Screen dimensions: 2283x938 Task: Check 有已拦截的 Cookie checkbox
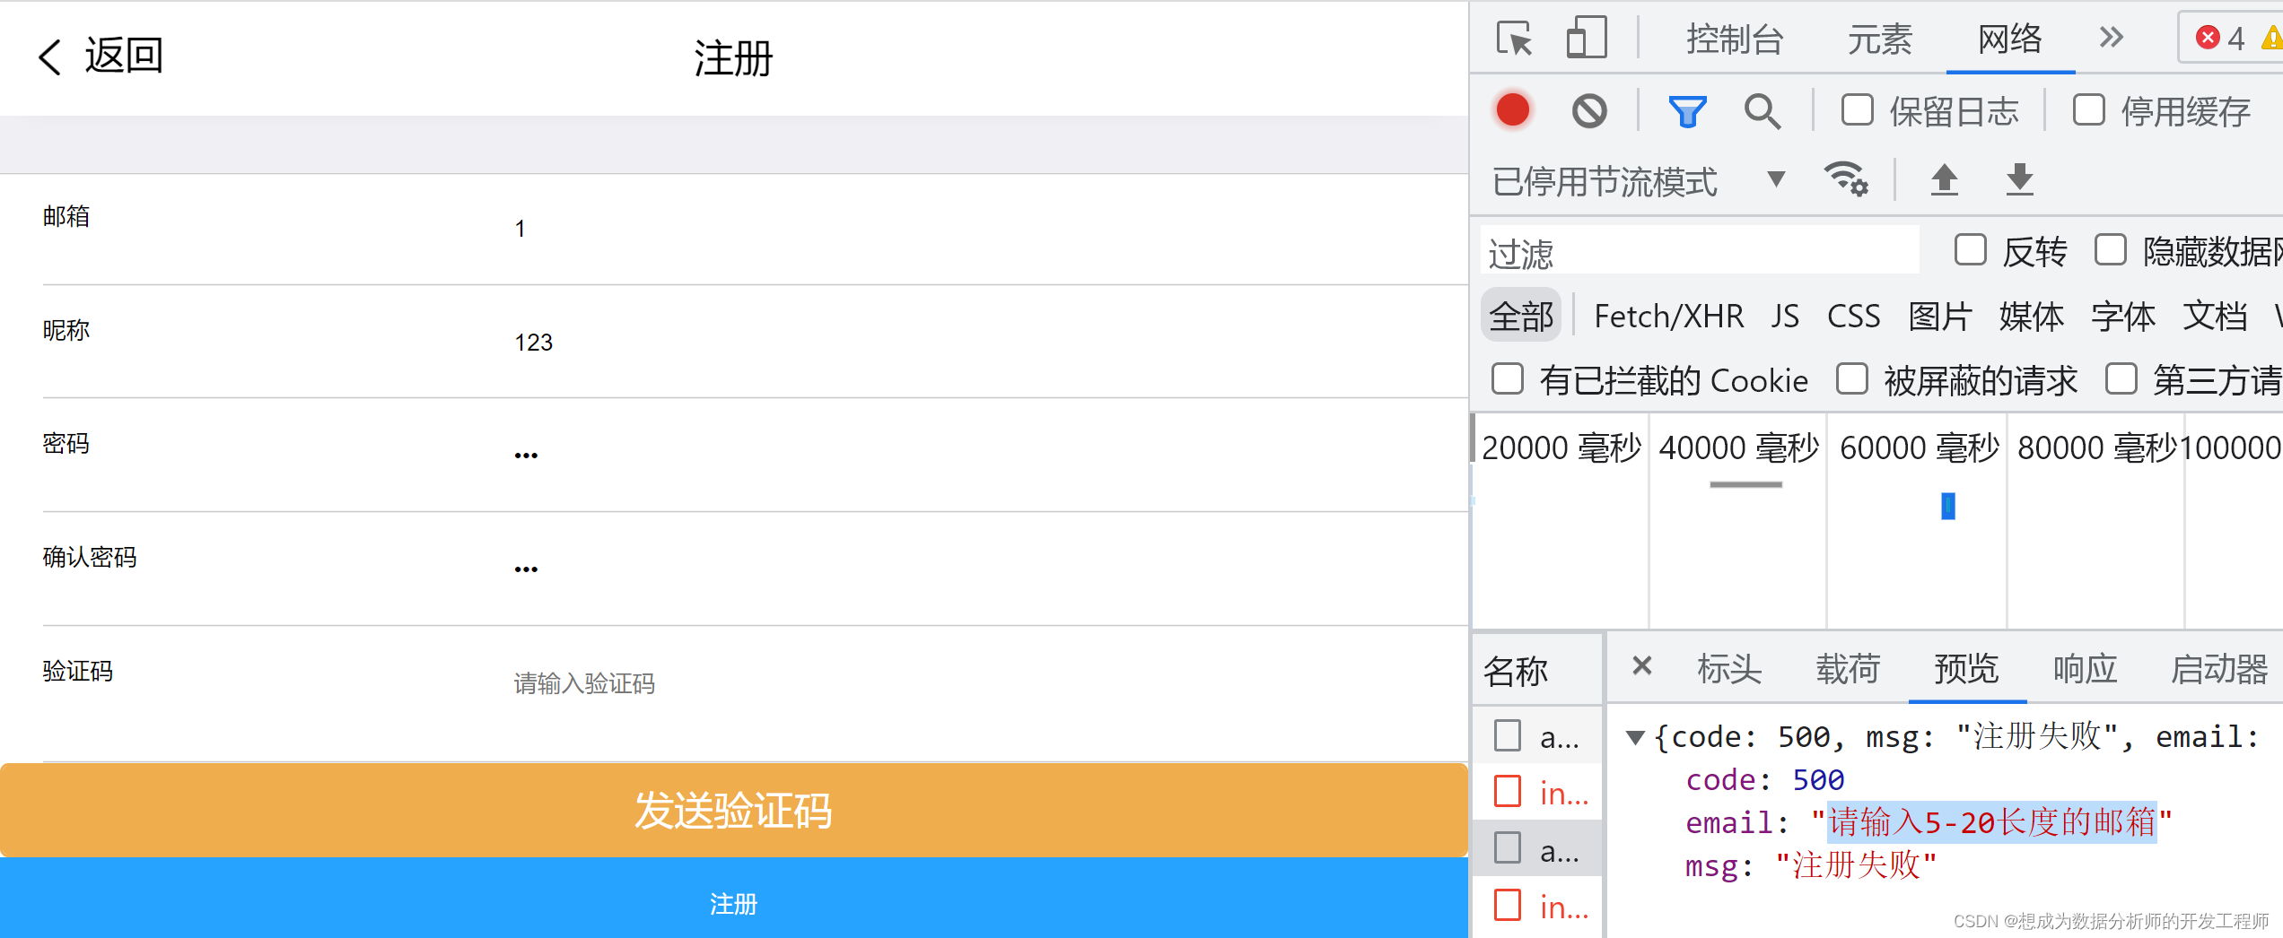point(1507,378)
